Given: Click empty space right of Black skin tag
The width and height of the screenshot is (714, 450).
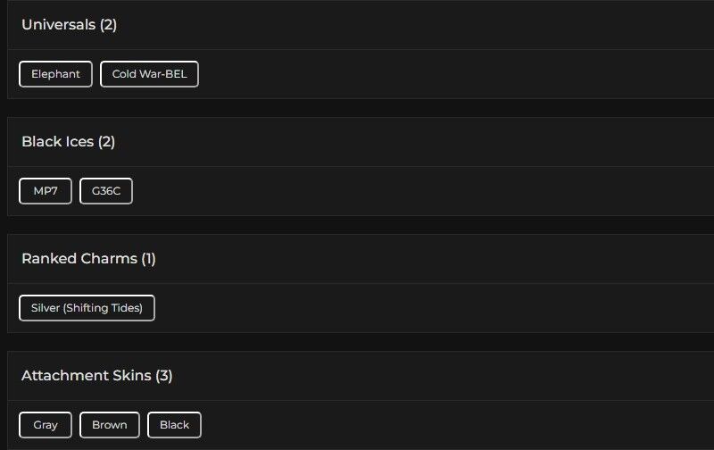Looking at the screenshot, I should pyautogui.click(x=446, y=425).
